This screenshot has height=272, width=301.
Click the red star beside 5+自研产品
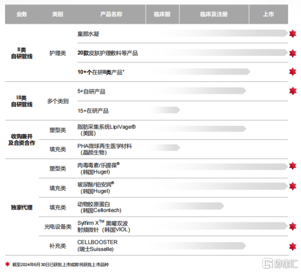(x=293, y=91)
